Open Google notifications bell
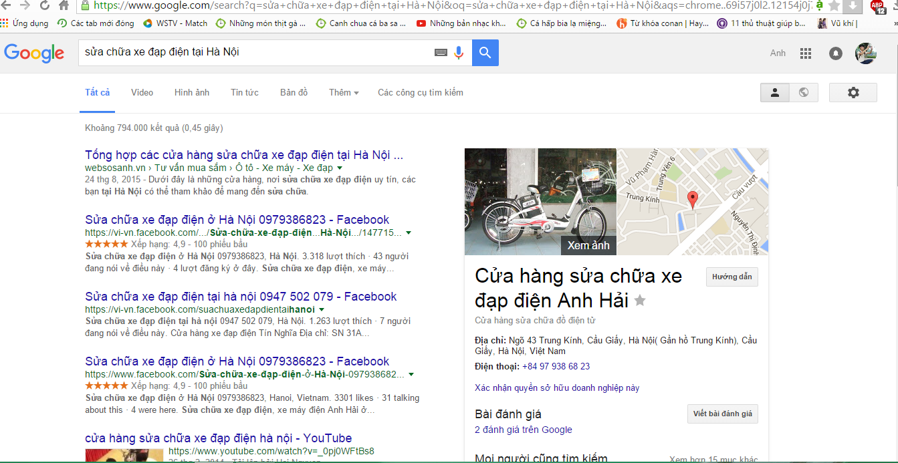Viewport: 898px width, 463px height. tap(835, 53)
